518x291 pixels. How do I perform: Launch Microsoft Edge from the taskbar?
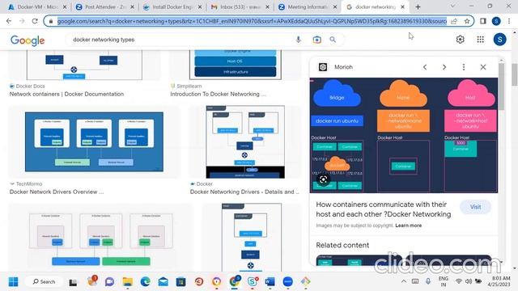146,282
